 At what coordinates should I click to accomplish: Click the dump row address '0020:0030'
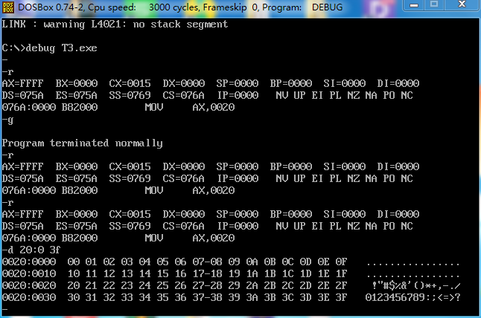[x=29, y=297]
